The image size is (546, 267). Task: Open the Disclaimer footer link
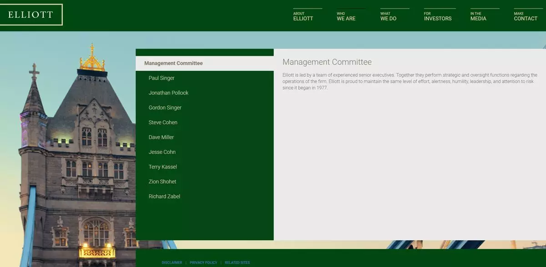[x=172, y=262]
